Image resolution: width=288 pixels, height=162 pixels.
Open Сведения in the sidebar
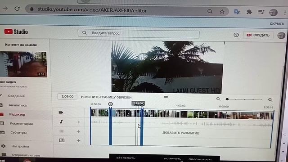point(16,96)
